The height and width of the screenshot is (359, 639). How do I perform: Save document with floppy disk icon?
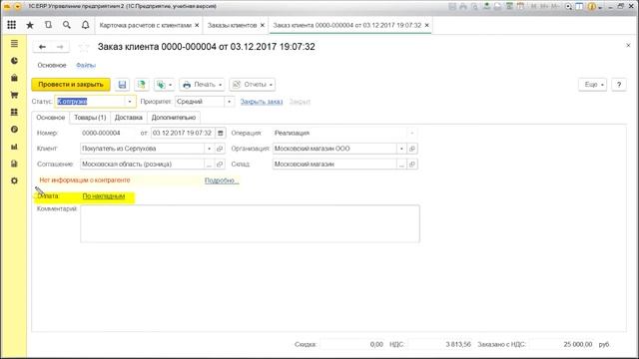(122, 85)
